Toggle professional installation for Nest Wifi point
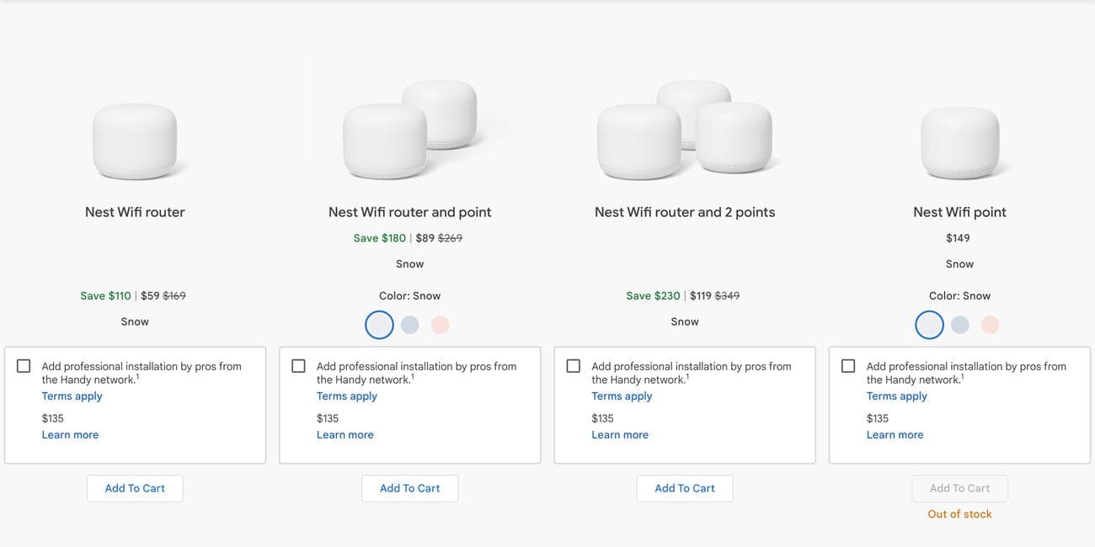Viewport: 1095px width, 547px height. point(848,366)
